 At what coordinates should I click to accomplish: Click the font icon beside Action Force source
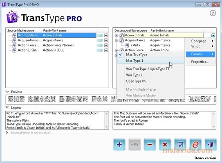point(14,45)
